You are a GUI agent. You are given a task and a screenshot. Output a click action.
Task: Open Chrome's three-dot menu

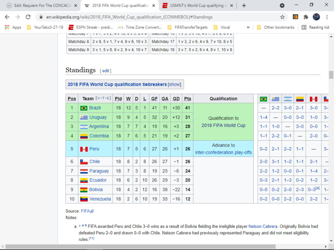pos(327,17)
